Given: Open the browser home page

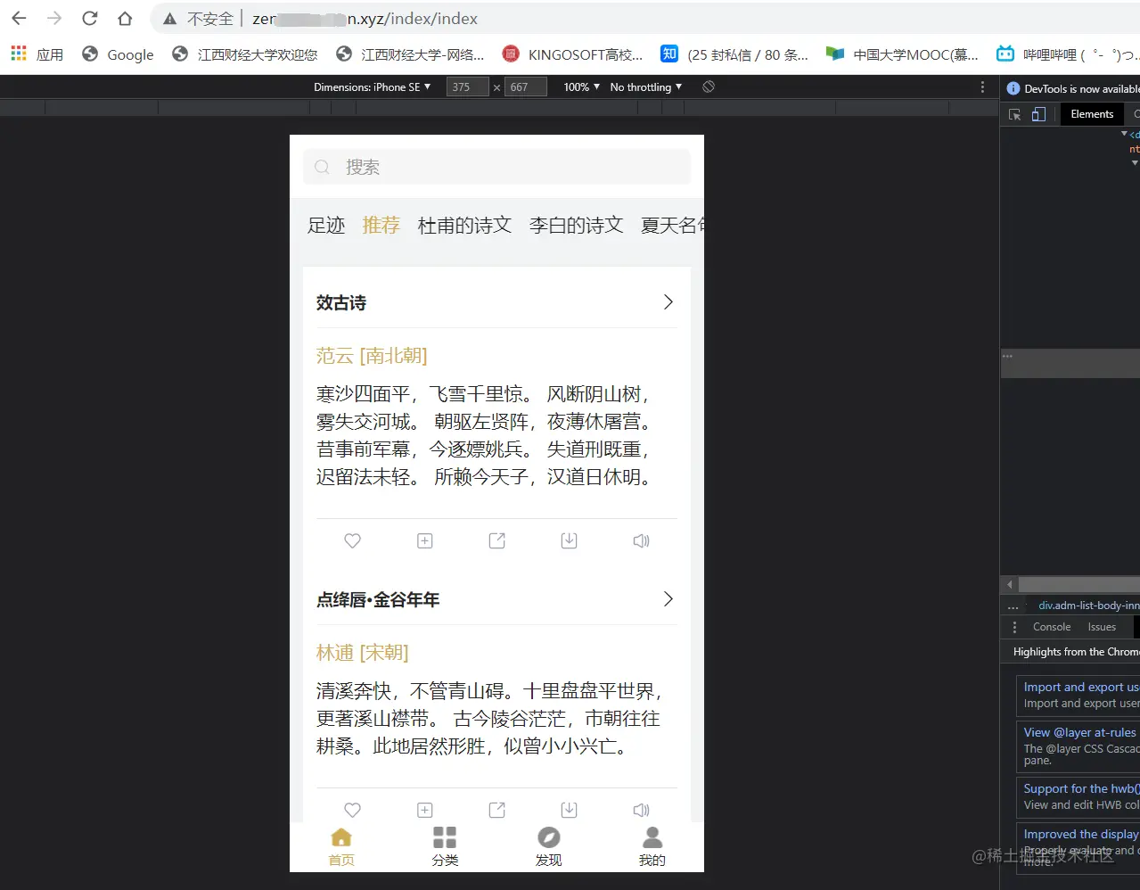Looking at the screenshot, I should click(x=125, y=18).
